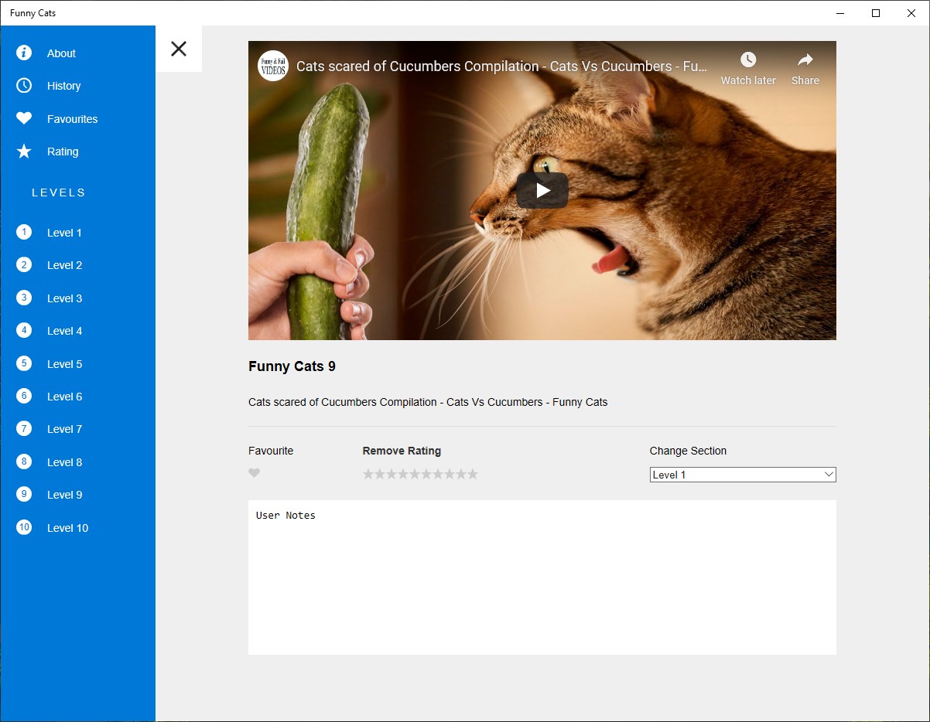Click the YouTube Watch later clock icon
The width and height of the screenshot is (930, 722).
748,60
